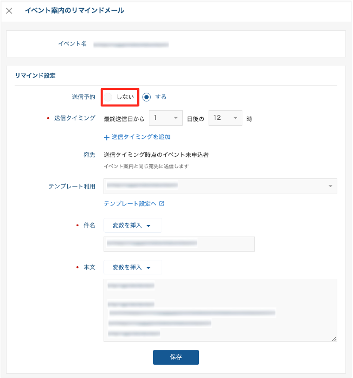Screen dimensions: 353x378
Task: Click the リマインド設定 heading
Action: [x=35, y=76]
